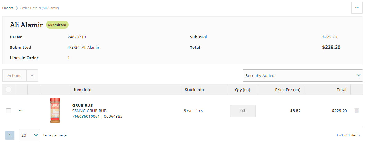380x142 pixels.
Task: Open the three-dot menu at the top right
Action: pyautogui.click(x=357, y=8)
